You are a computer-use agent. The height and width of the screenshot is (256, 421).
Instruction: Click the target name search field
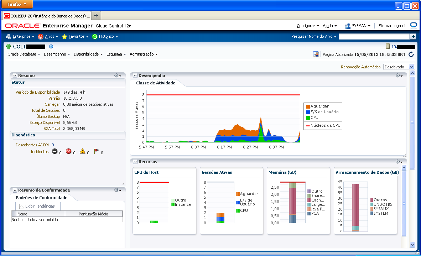tap(374, 36)
